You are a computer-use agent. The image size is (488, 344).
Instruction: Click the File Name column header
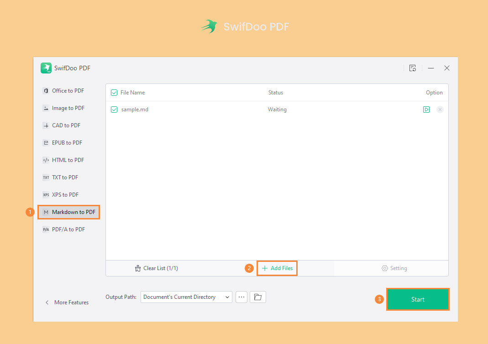pyautogui.click(x=132, y=93)
